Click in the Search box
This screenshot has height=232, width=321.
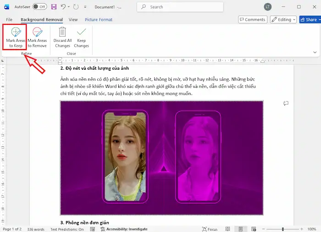[180, 7]
